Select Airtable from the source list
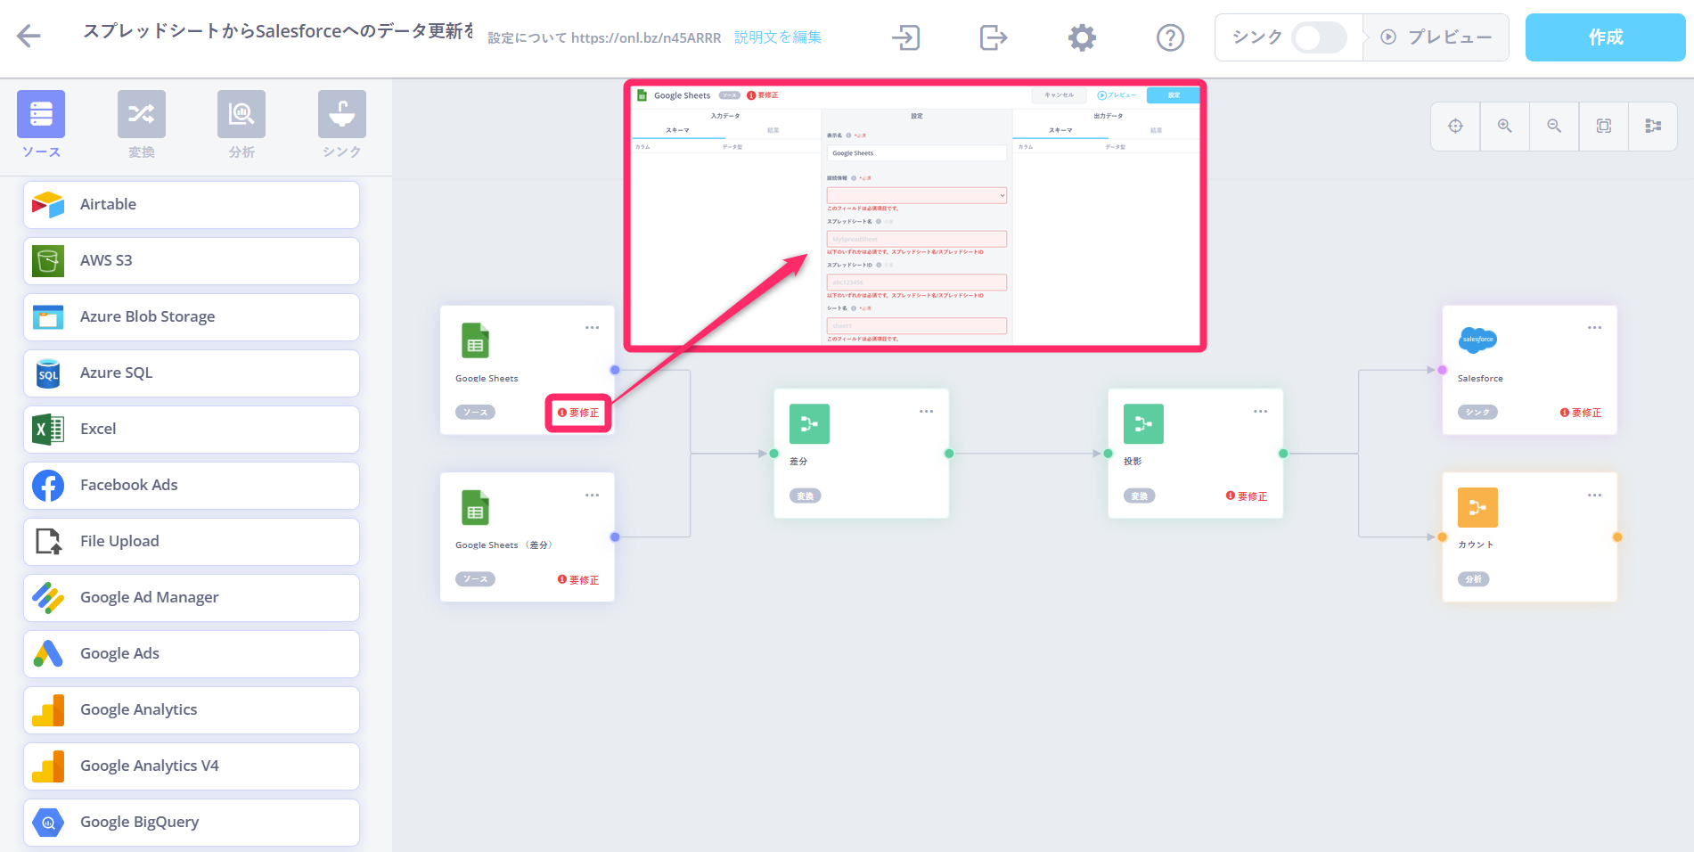 (192, 205)
